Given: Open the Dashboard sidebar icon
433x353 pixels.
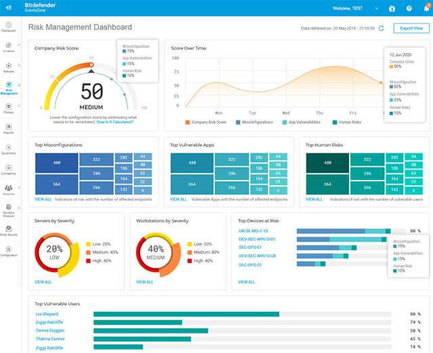Looking at the screenshot, I should (8, 26).
